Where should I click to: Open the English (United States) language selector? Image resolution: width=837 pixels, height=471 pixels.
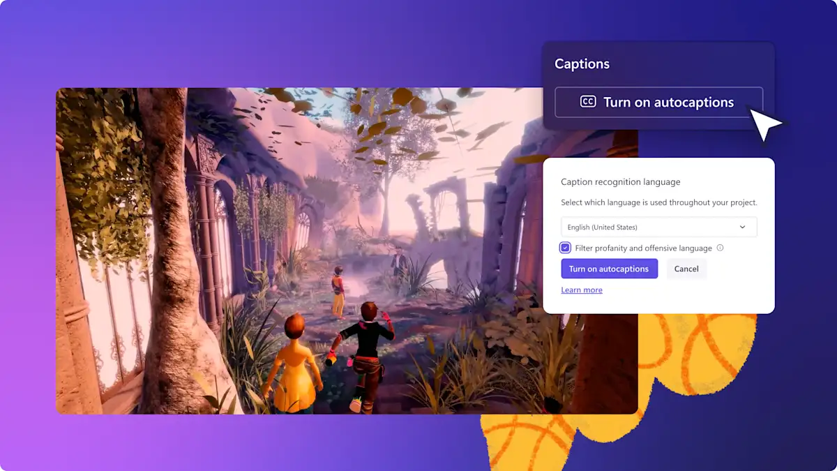(x=658, y=227)
